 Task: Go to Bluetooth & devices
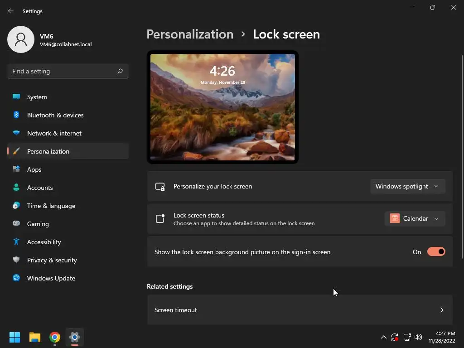[x=68, y=115]
